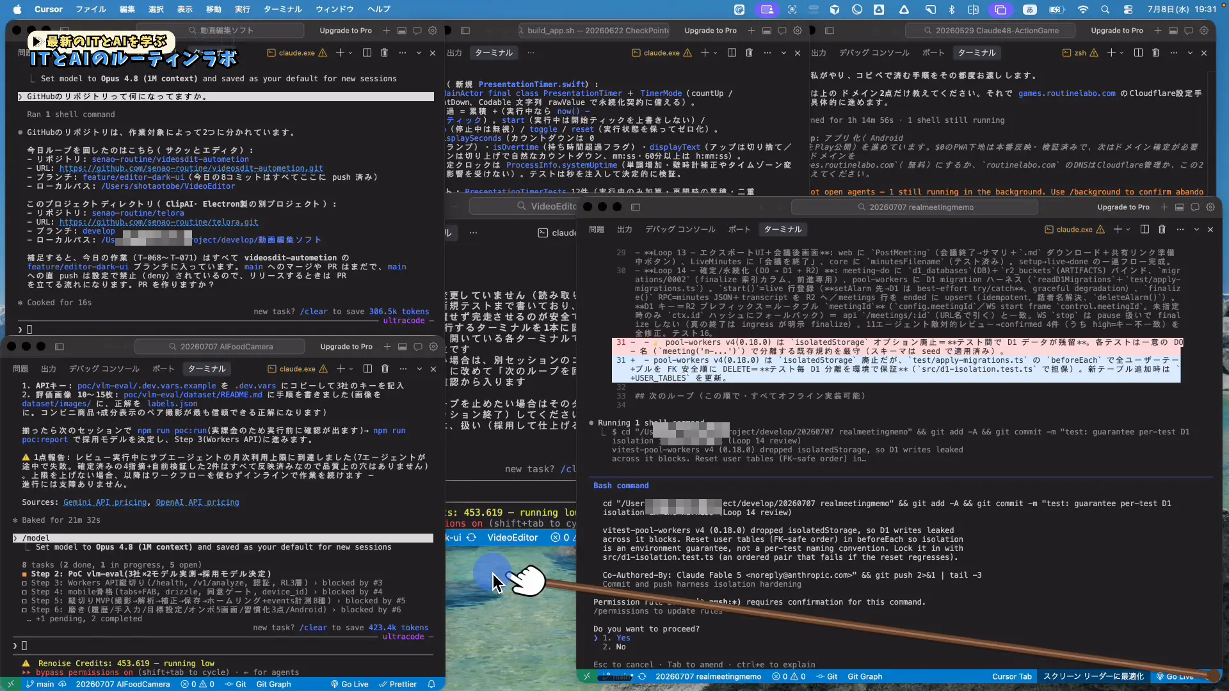Viewport: 1229px width, 691px height.
Task: Open launch profile chevron in AIFoodCamera panel
Action: [351, 369]
